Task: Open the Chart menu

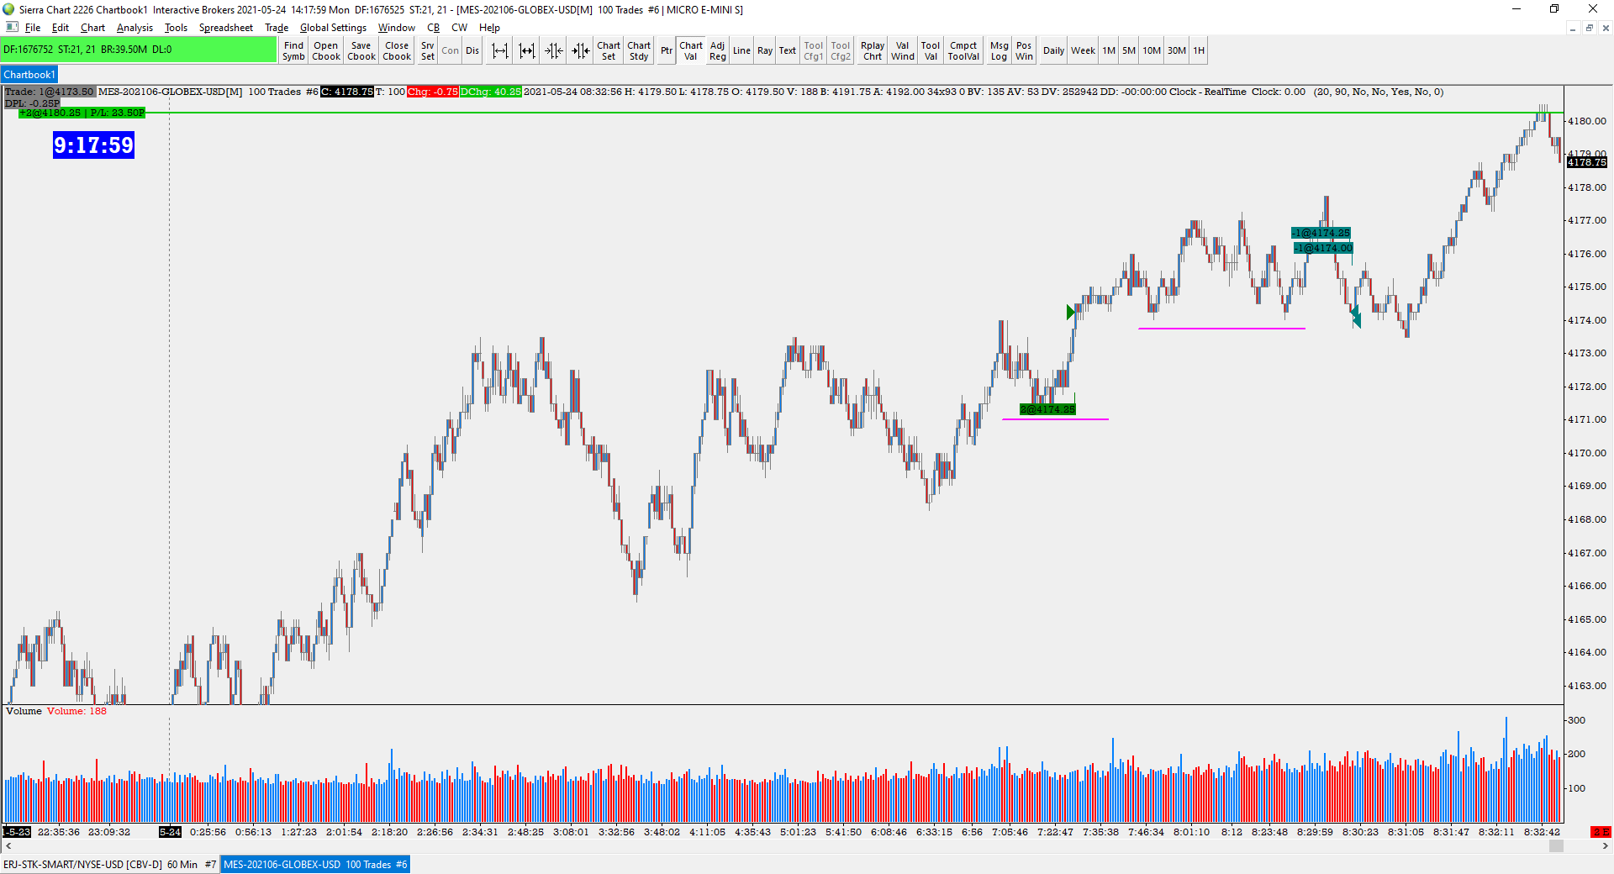Action: coord(92,28)
